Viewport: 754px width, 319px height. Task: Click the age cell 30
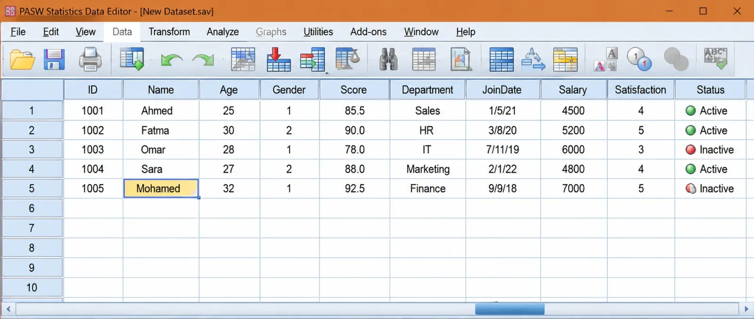(229, 130)
